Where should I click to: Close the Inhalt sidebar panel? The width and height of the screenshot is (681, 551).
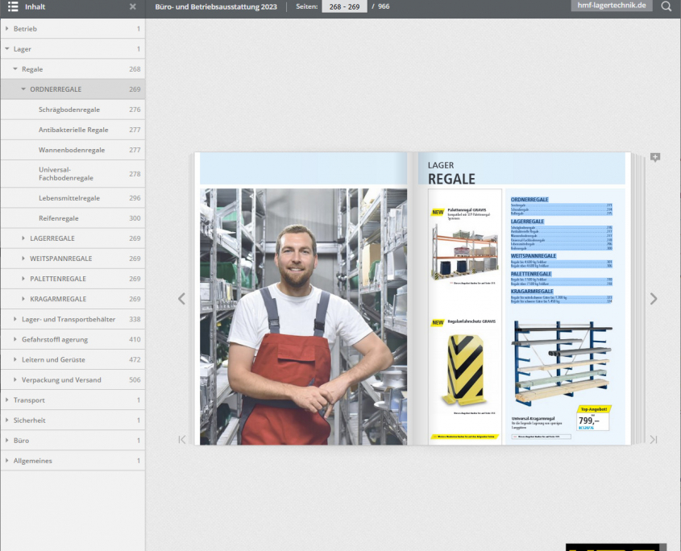[x=133, y=6]
